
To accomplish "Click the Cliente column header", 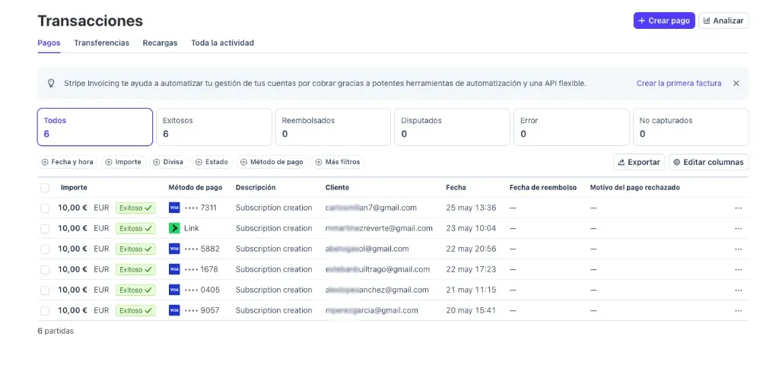I will click(x=337, y=188).
